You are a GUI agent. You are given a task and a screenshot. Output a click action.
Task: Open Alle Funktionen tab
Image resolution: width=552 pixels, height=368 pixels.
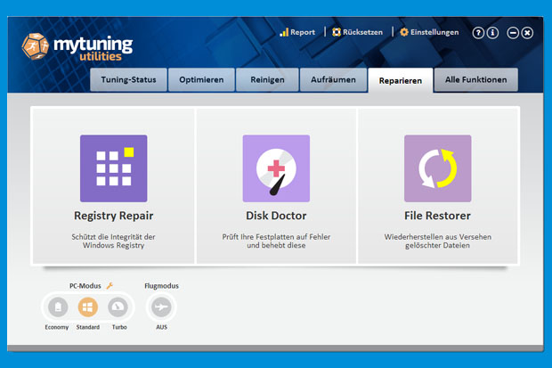pyautogui.click(x=476, y=79)
